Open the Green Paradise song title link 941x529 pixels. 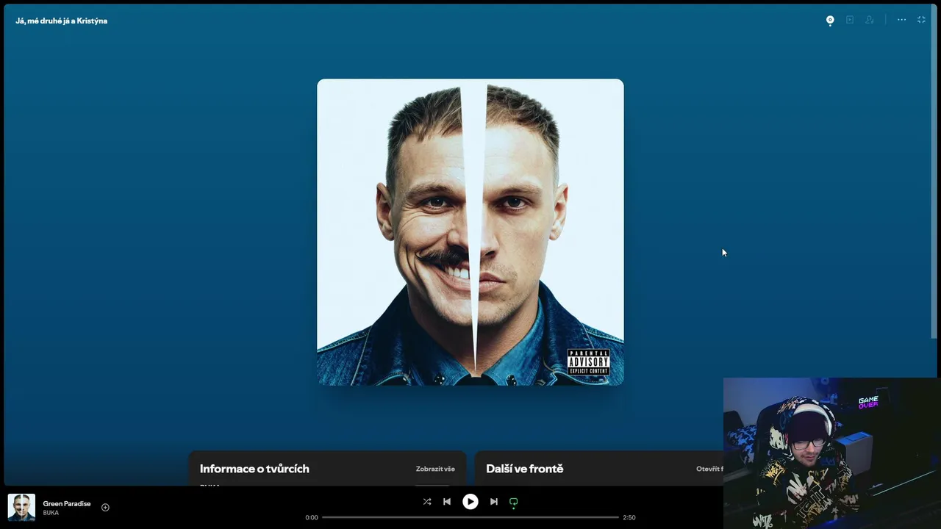click(67, 503)
